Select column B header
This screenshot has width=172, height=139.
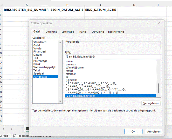[67, 5]
